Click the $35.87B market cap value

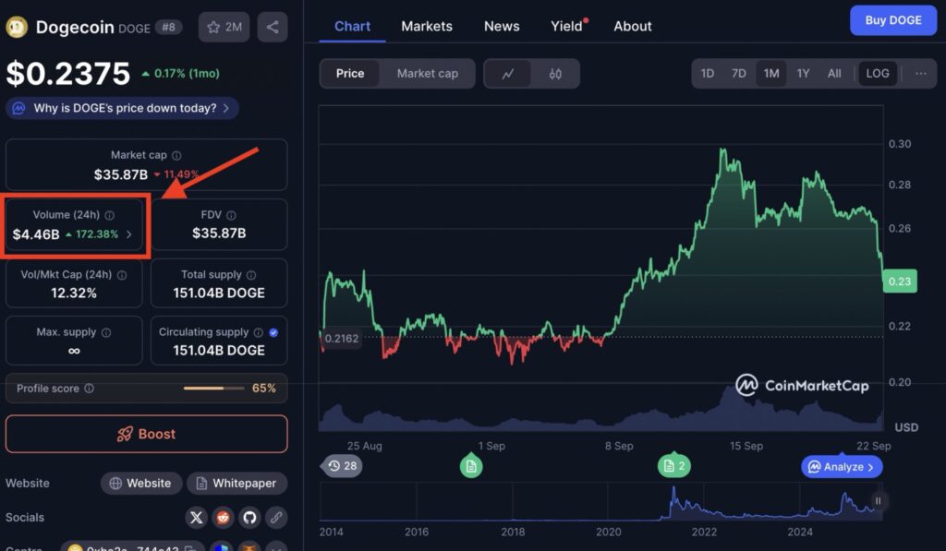[121, 174]
